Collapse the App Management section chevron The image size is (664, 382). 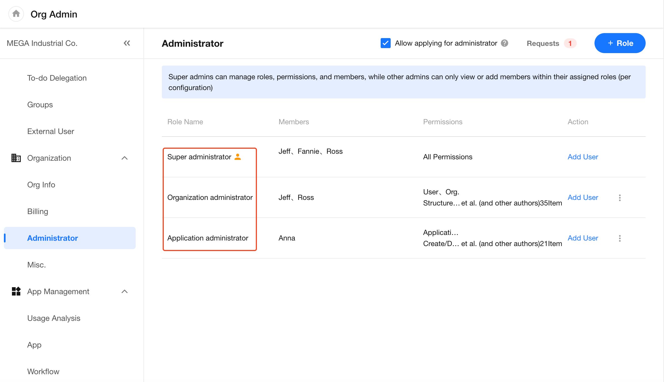pyautogui.click(x=125, y=291)
